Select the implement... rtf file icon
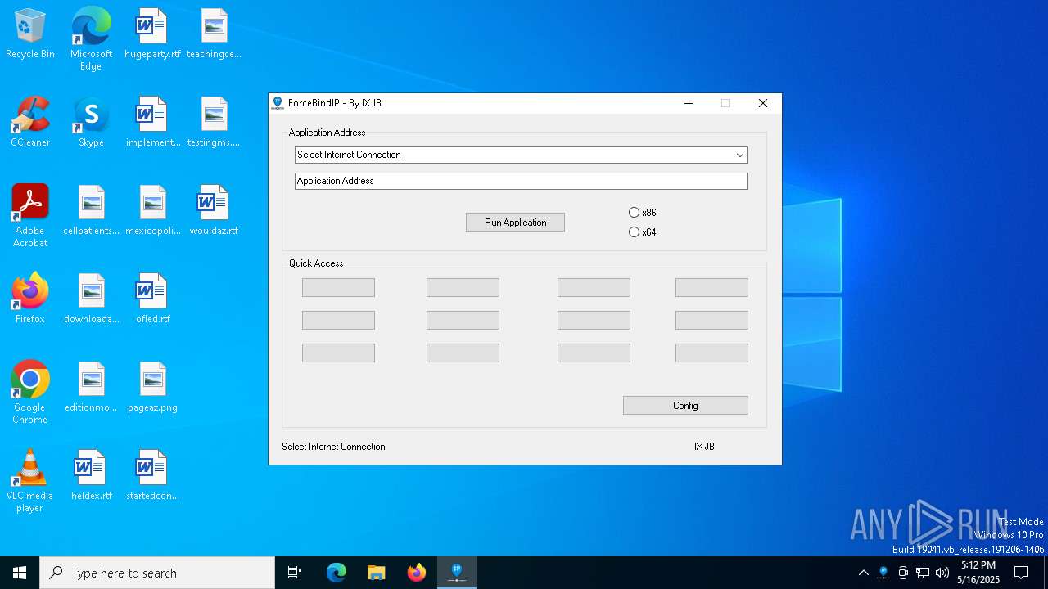 152,123
